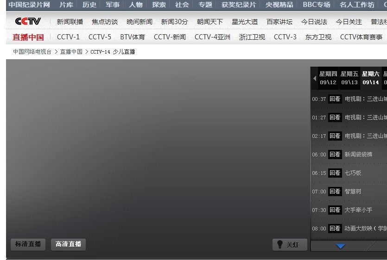Turn off lights with 关灯 button

click(290, 244)
